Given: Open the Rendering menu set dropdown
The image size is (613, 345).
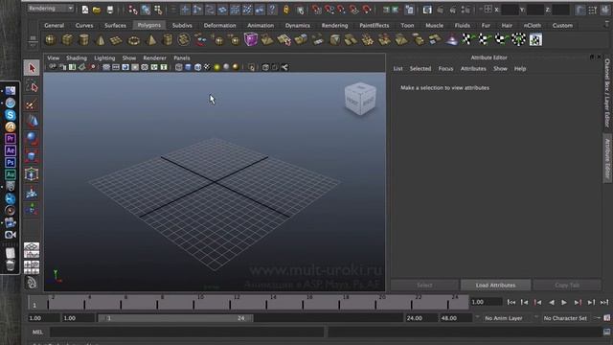Looking at the screenshot, I should click(51, 9).
